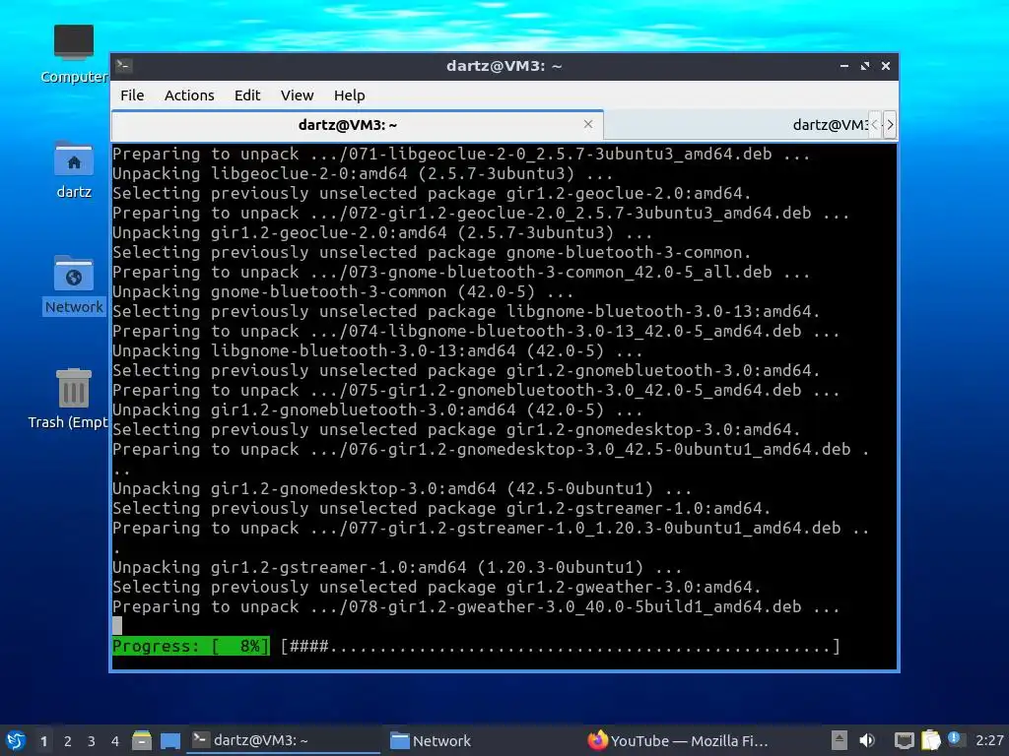The height and width of the screenshot is (756, 1009).
Task: Click line 'Selecting previously unselected package gir1.2-gweather-3.0'
Action: (437, 587)
